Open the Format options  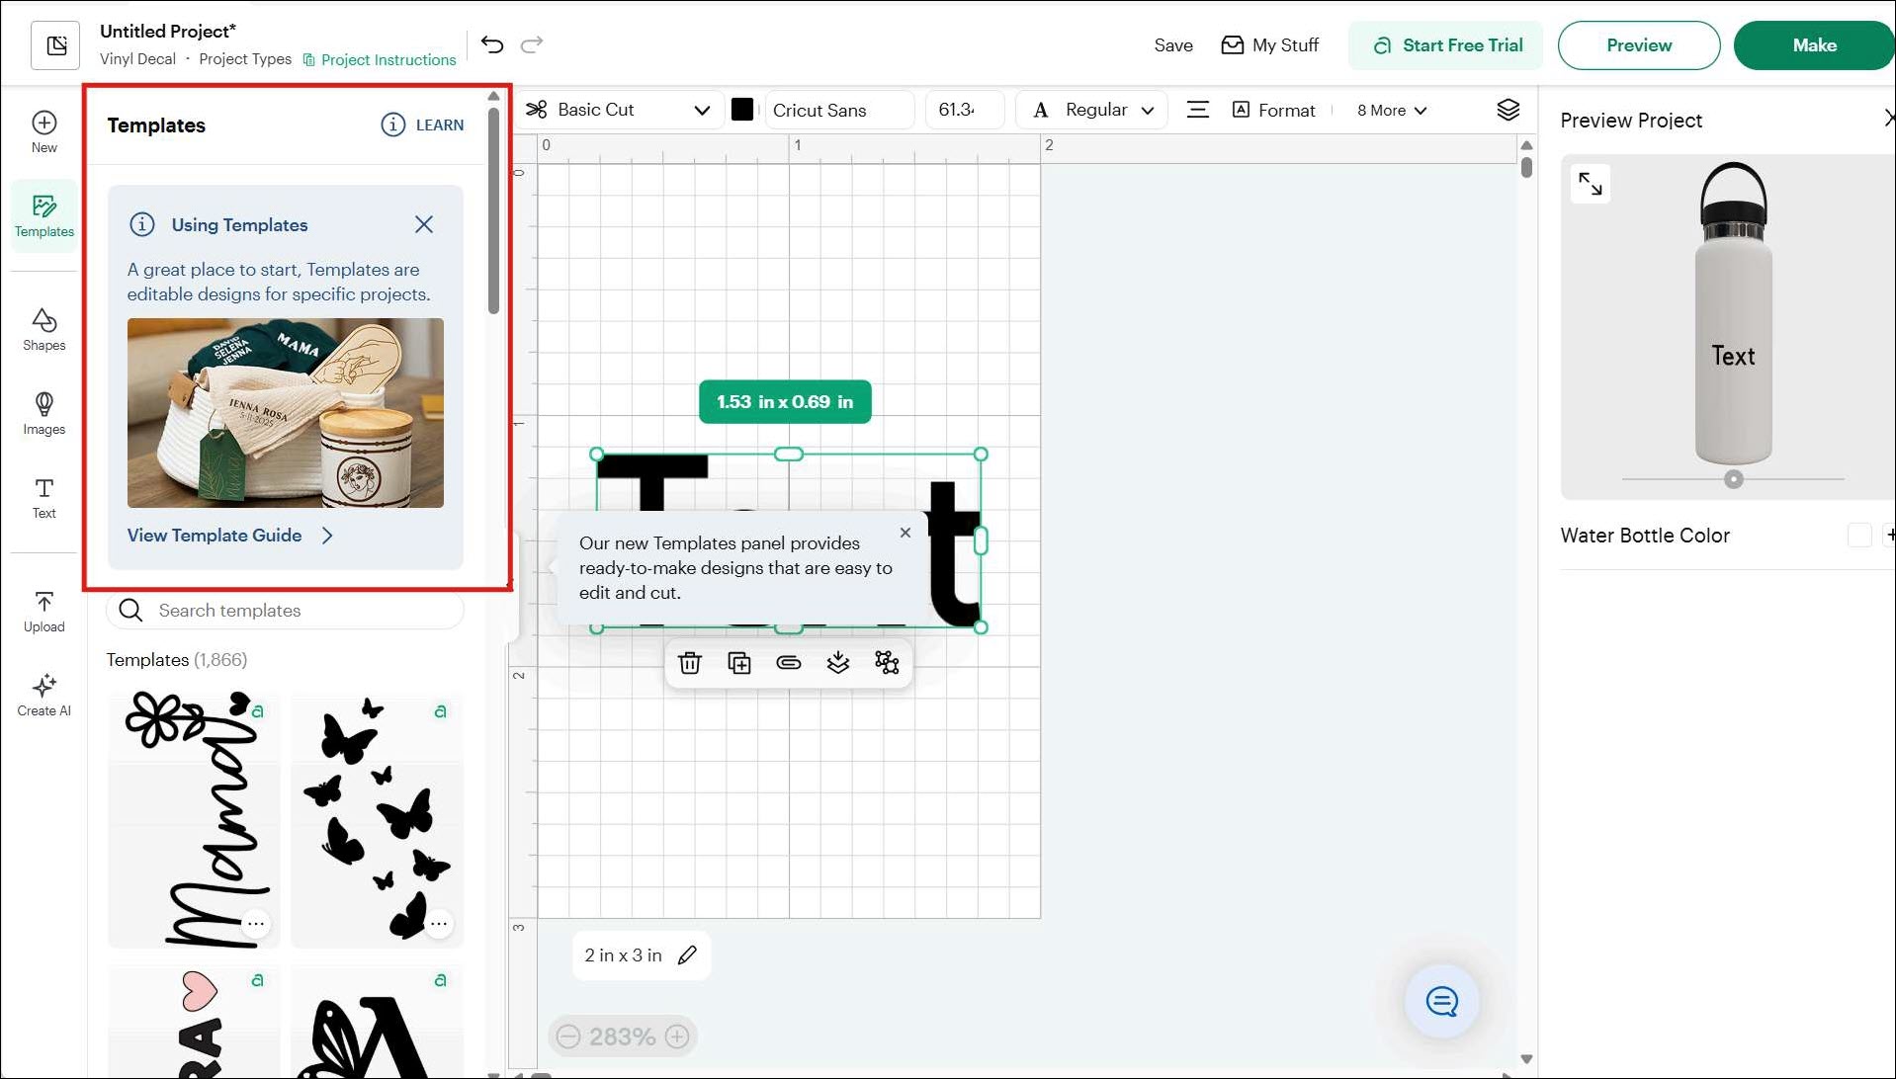click(1274, 110)
